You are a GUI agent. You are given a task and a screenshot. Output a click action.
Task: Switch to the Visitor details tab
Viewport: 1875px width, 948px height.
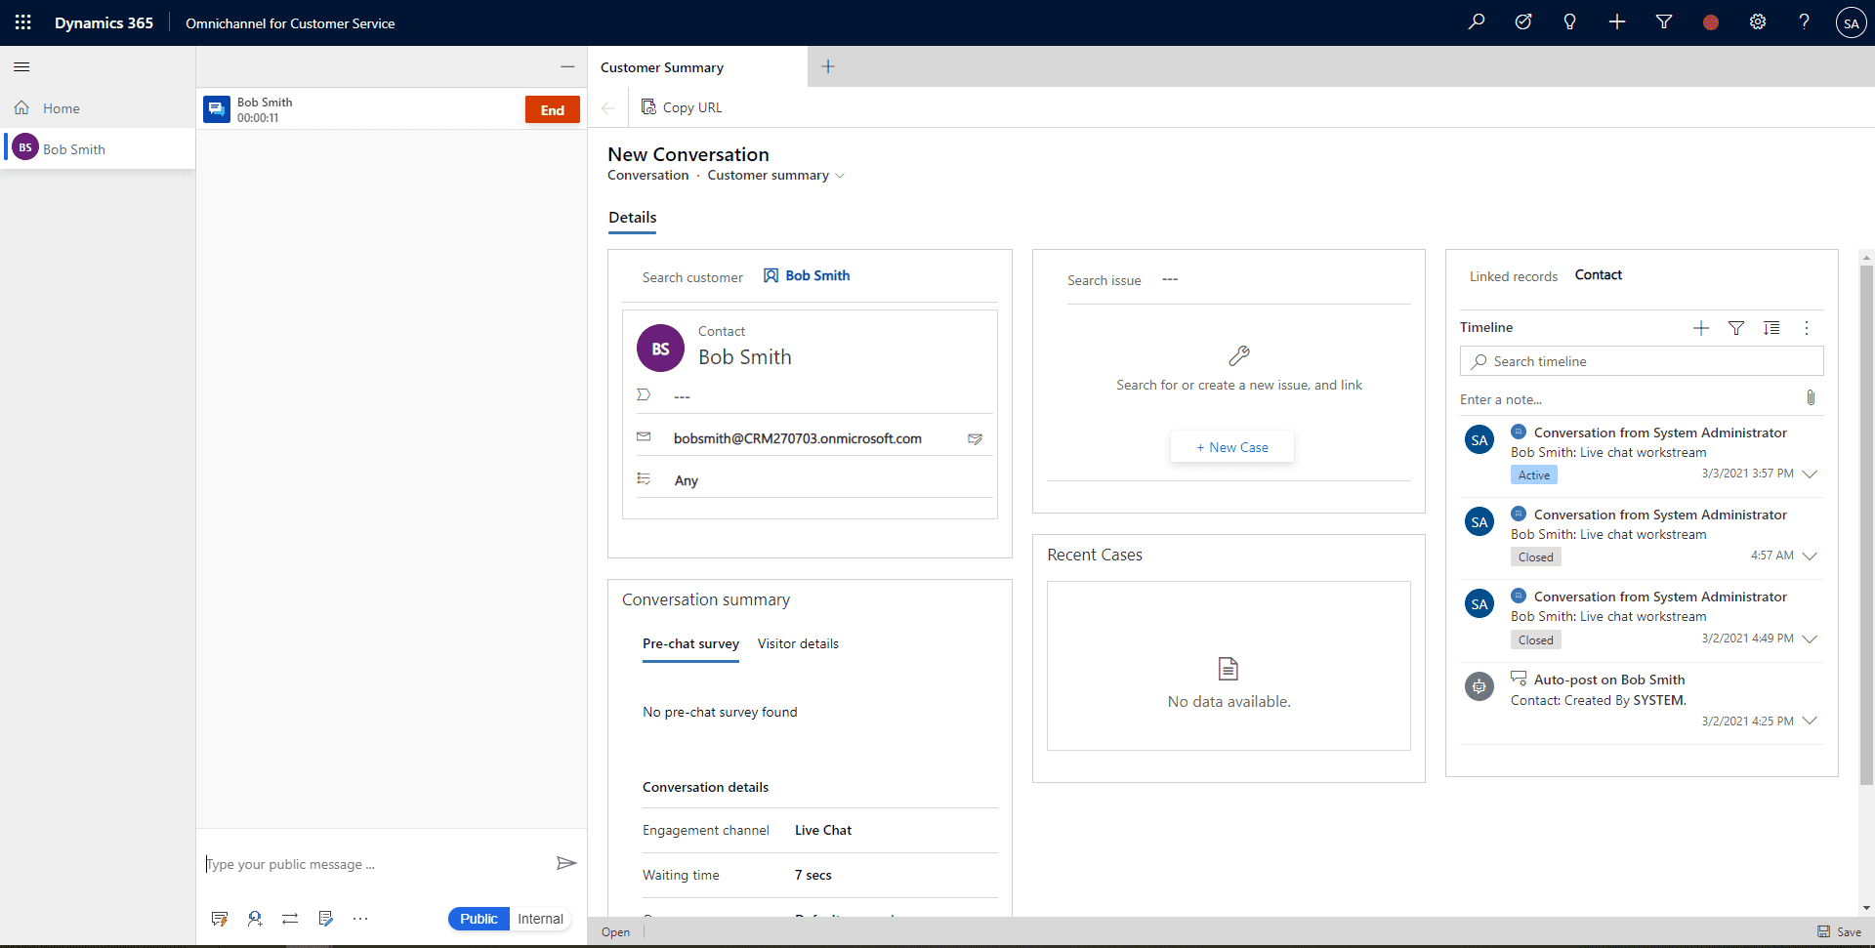[798, 643]
